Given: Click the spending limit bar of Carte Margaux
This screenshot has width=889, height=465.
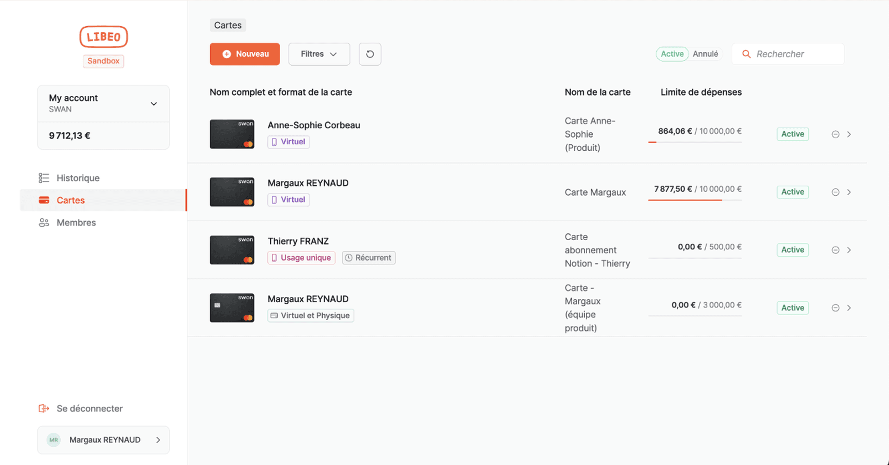Looking at the screenshot, I should point(695,199).
